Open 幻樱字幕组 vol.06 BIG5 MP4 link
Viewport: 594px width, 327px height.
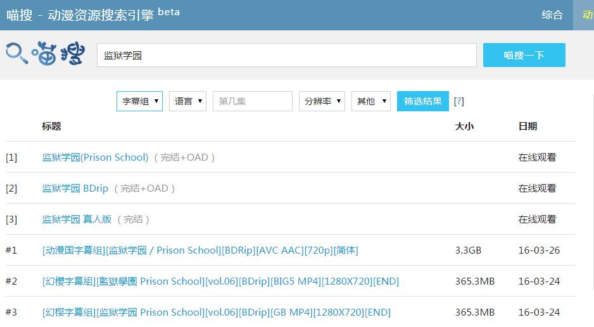[220, 281]
